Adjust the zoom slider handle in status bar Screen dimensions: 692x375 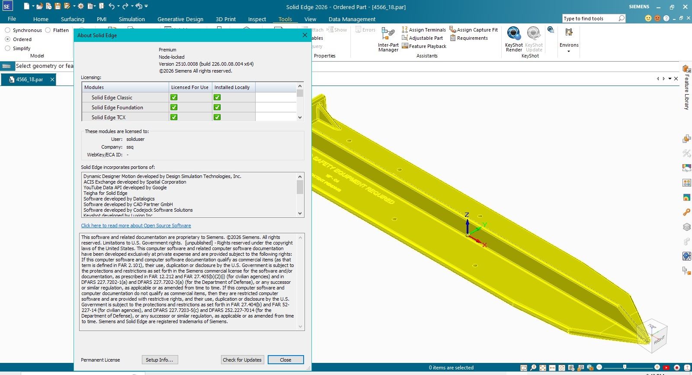(x=625, y=367)
